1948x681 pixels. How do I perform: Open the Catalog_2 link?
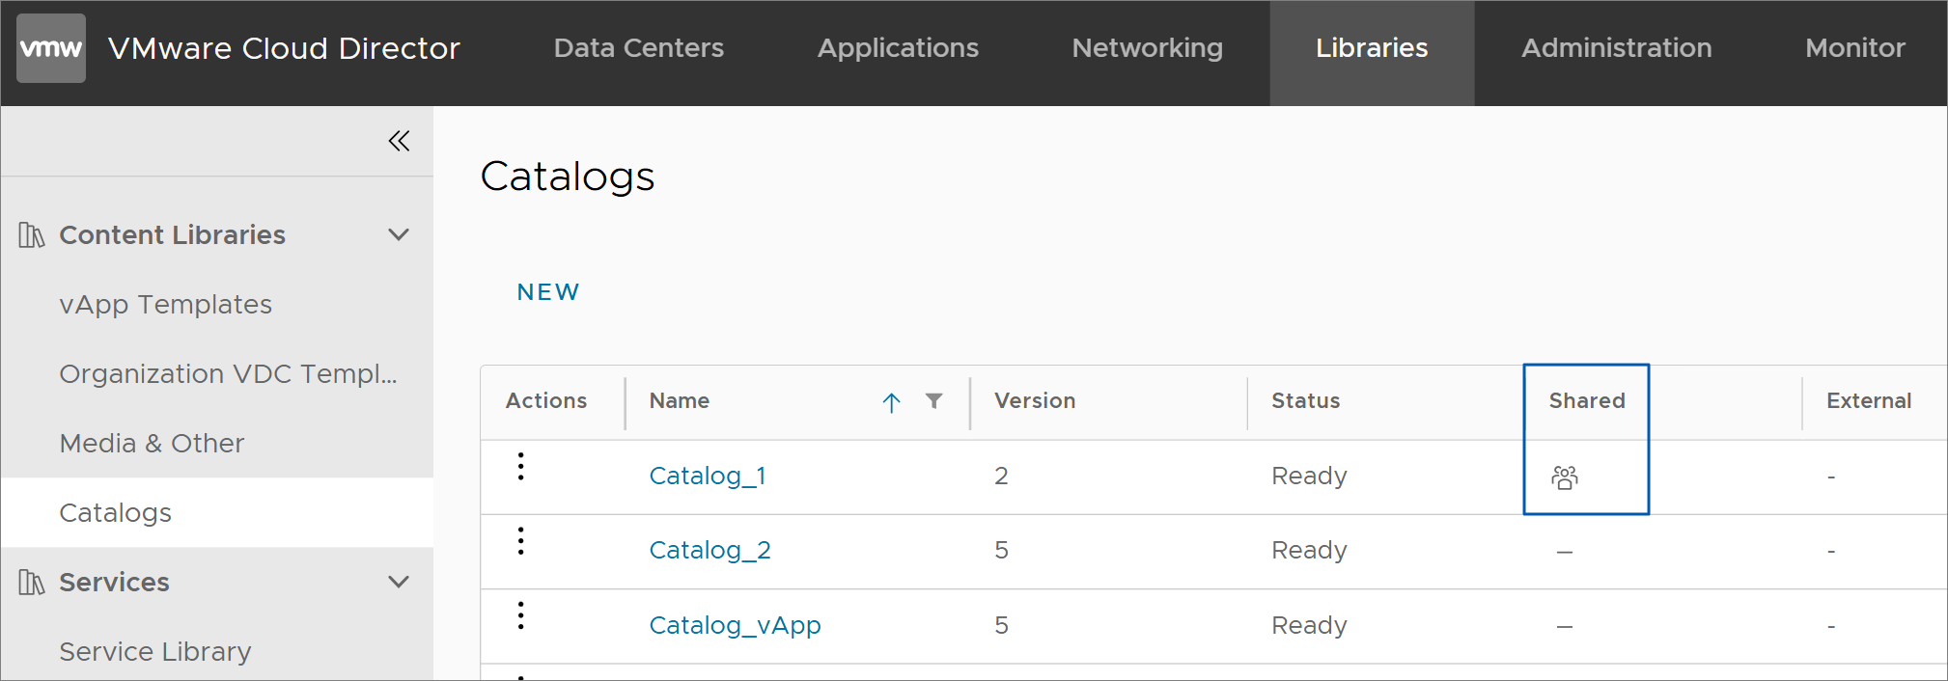pos(710,550)
